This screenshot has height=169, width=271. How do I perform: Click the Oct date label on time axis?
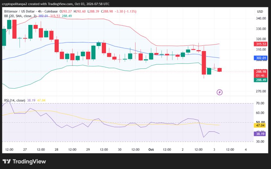click(151, 150)
